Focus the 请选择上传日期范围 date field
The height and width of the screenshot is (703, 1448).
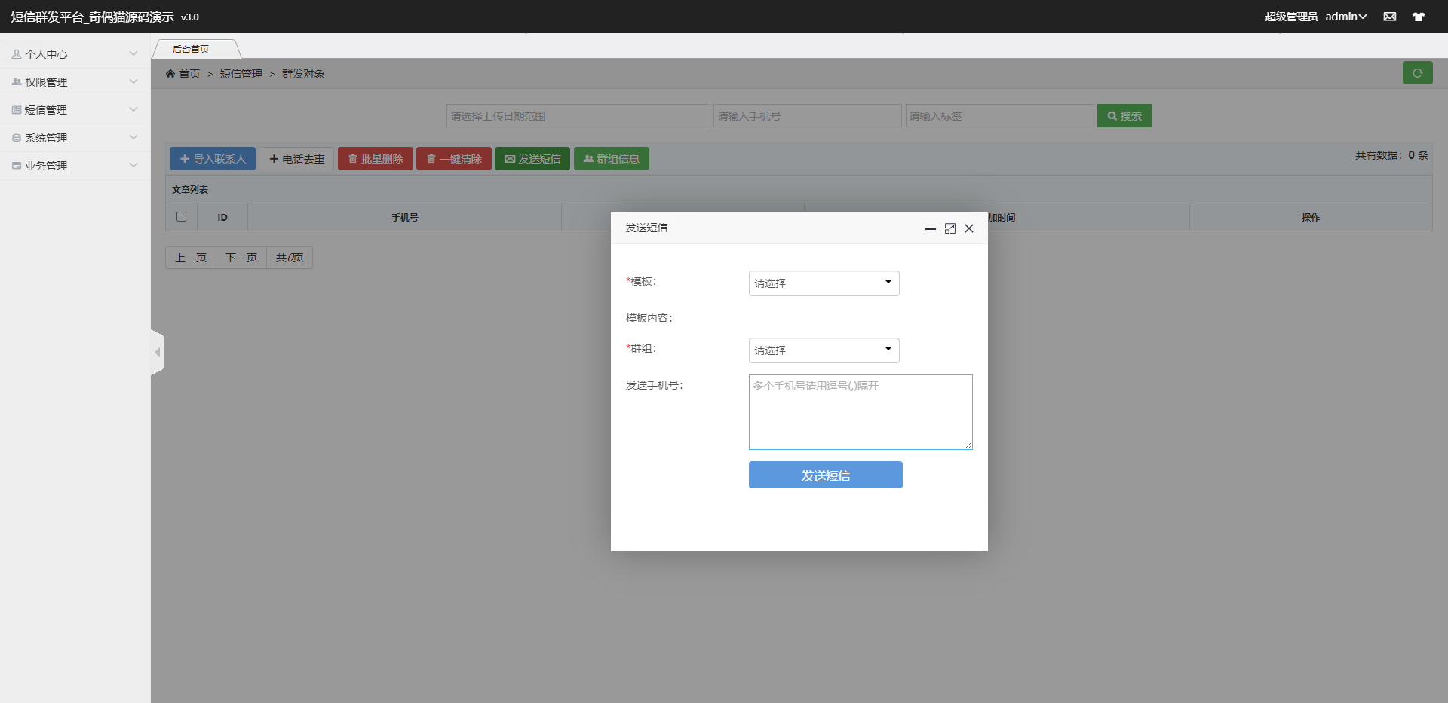click(x=578, y=116)
